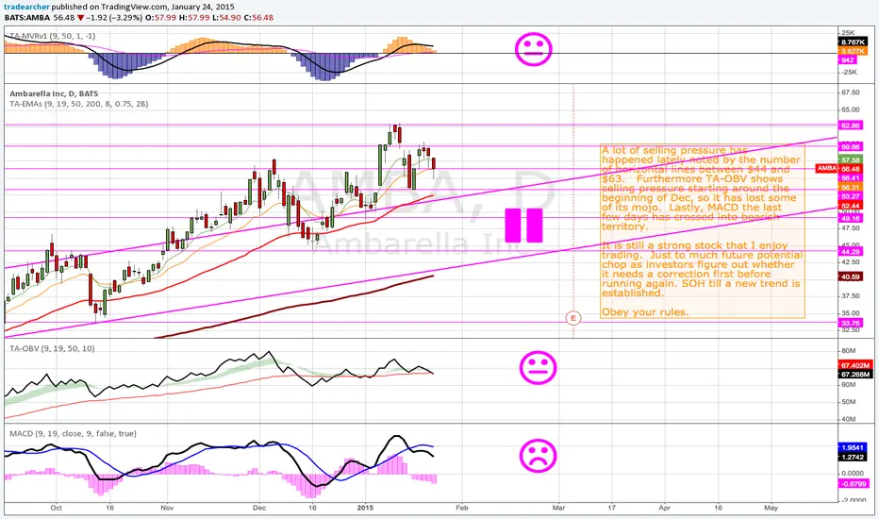Click the 53.27 magenta price label
This screenshot has height=519, width=879.
point(851,196)
